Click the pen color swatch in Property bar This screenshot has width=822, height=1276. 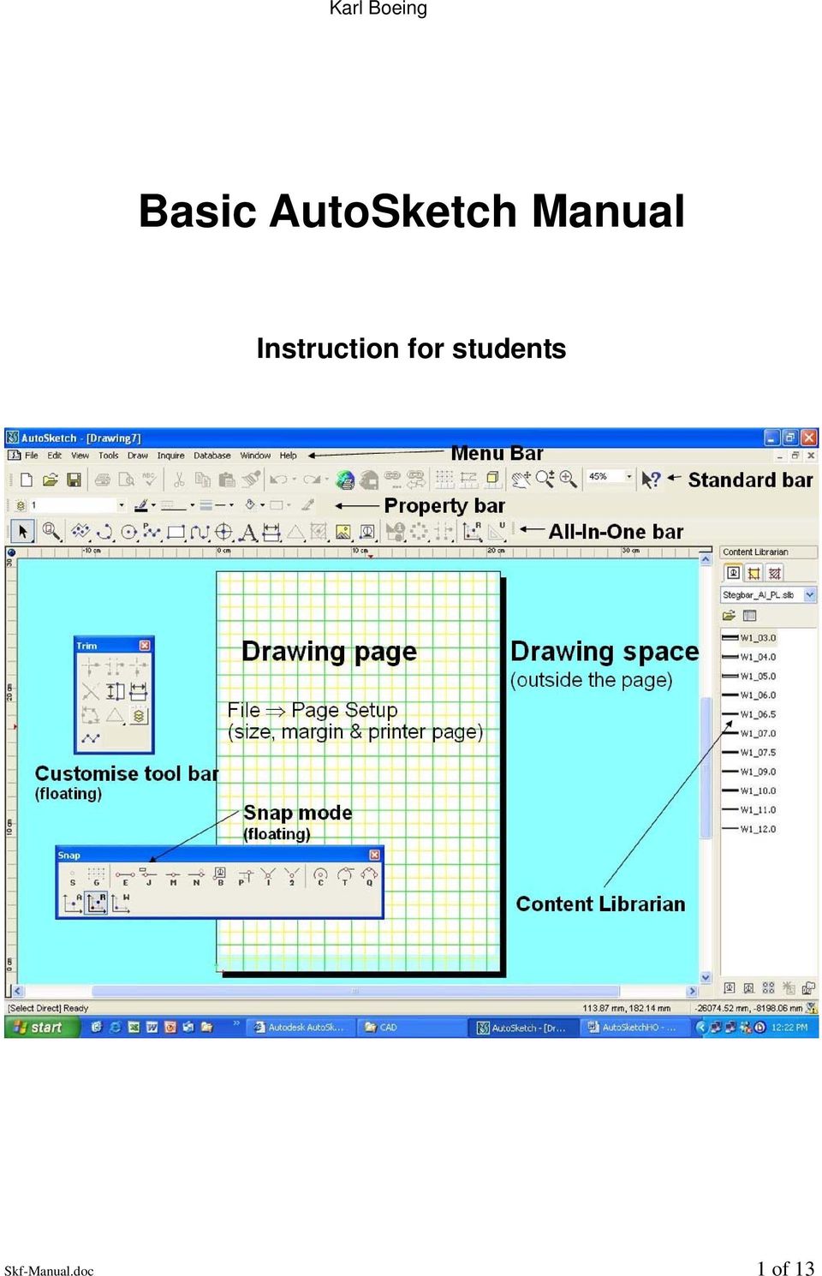tap(141, 505)
